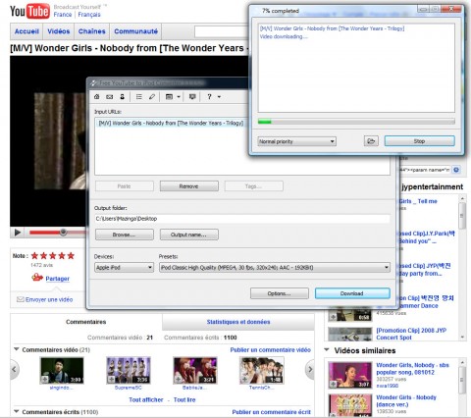Collapse the Commentaires vidéo (21) section
The image size is (471, 418).
click(16, 349)
